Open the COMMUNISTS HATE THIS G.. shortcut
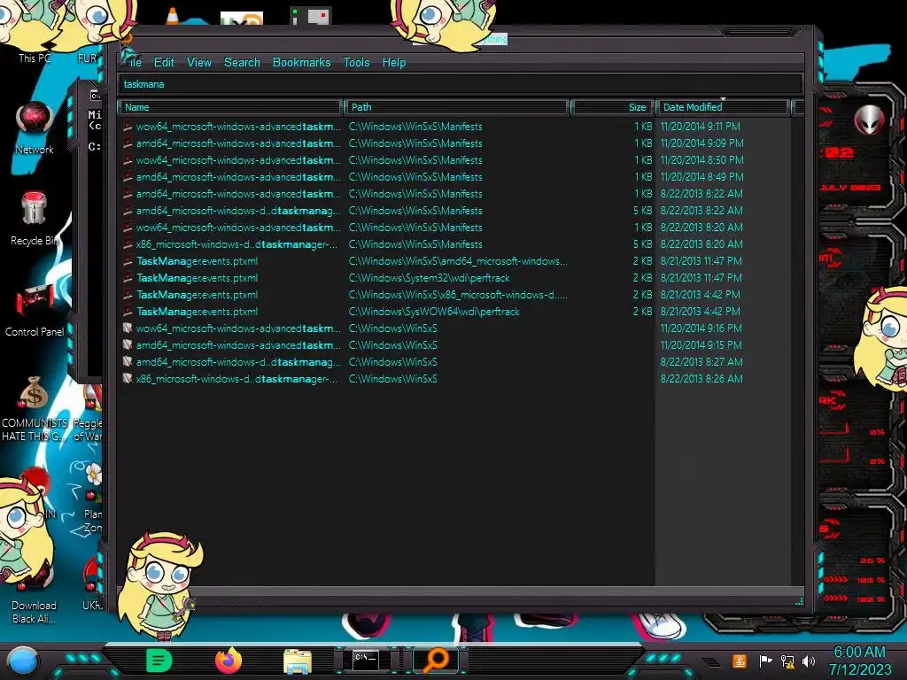This screenshot has height=680, width=907. coord(35,408)
